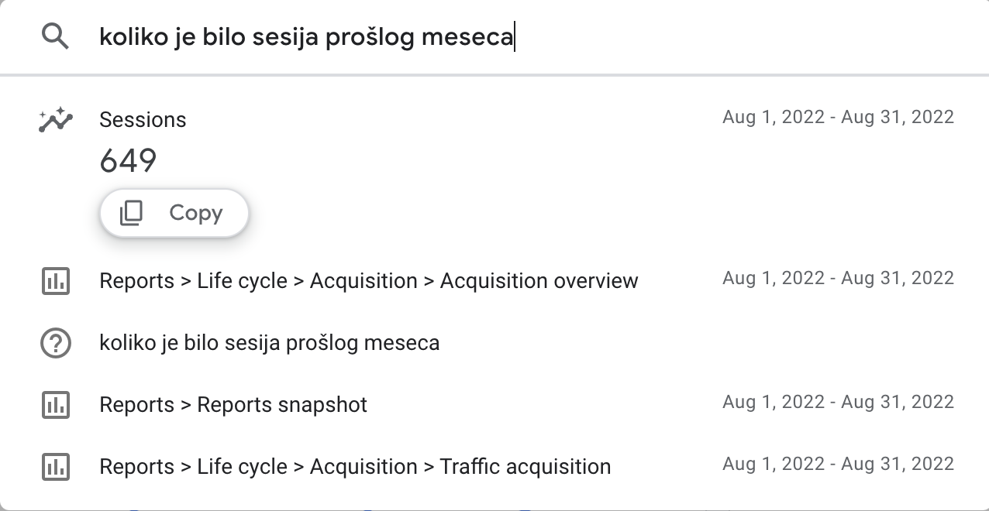Click the Sessions result label

click(x=143, y=120)
